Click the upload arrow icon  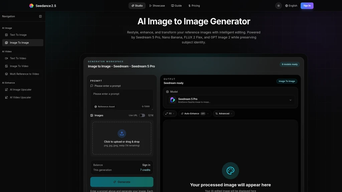(122, 133)
